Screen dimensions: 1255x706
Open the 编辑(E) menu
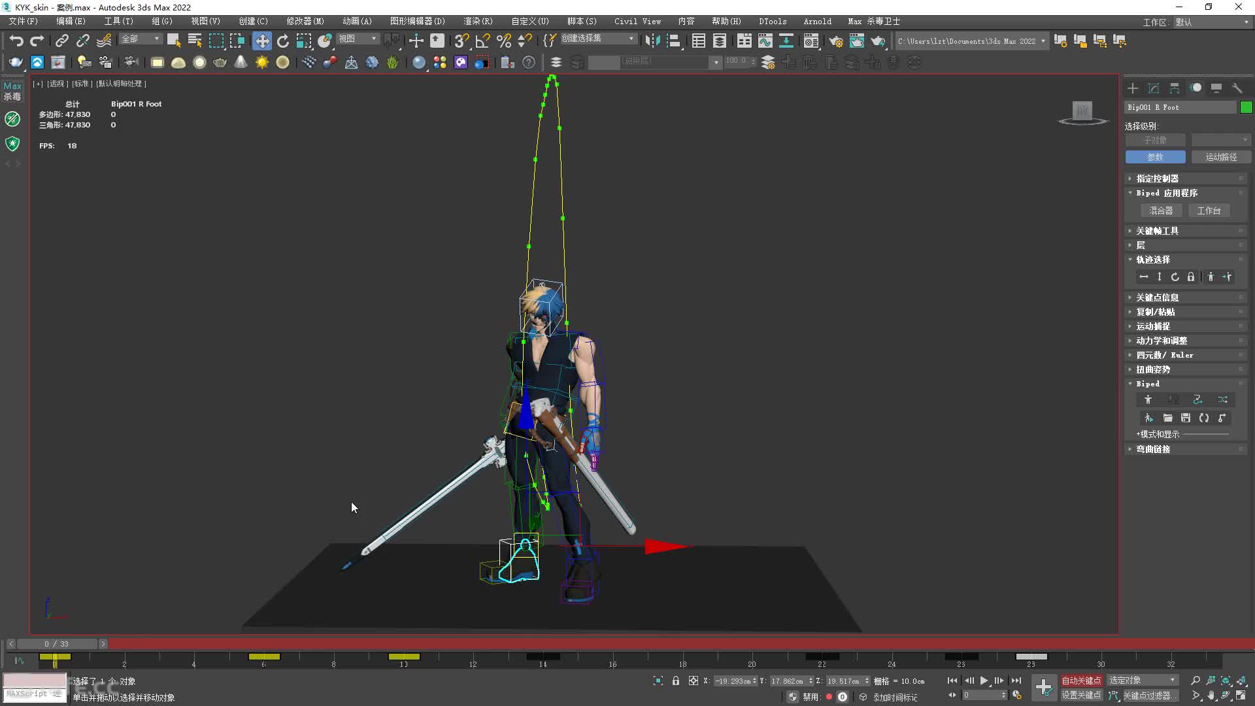pos(71,22)
